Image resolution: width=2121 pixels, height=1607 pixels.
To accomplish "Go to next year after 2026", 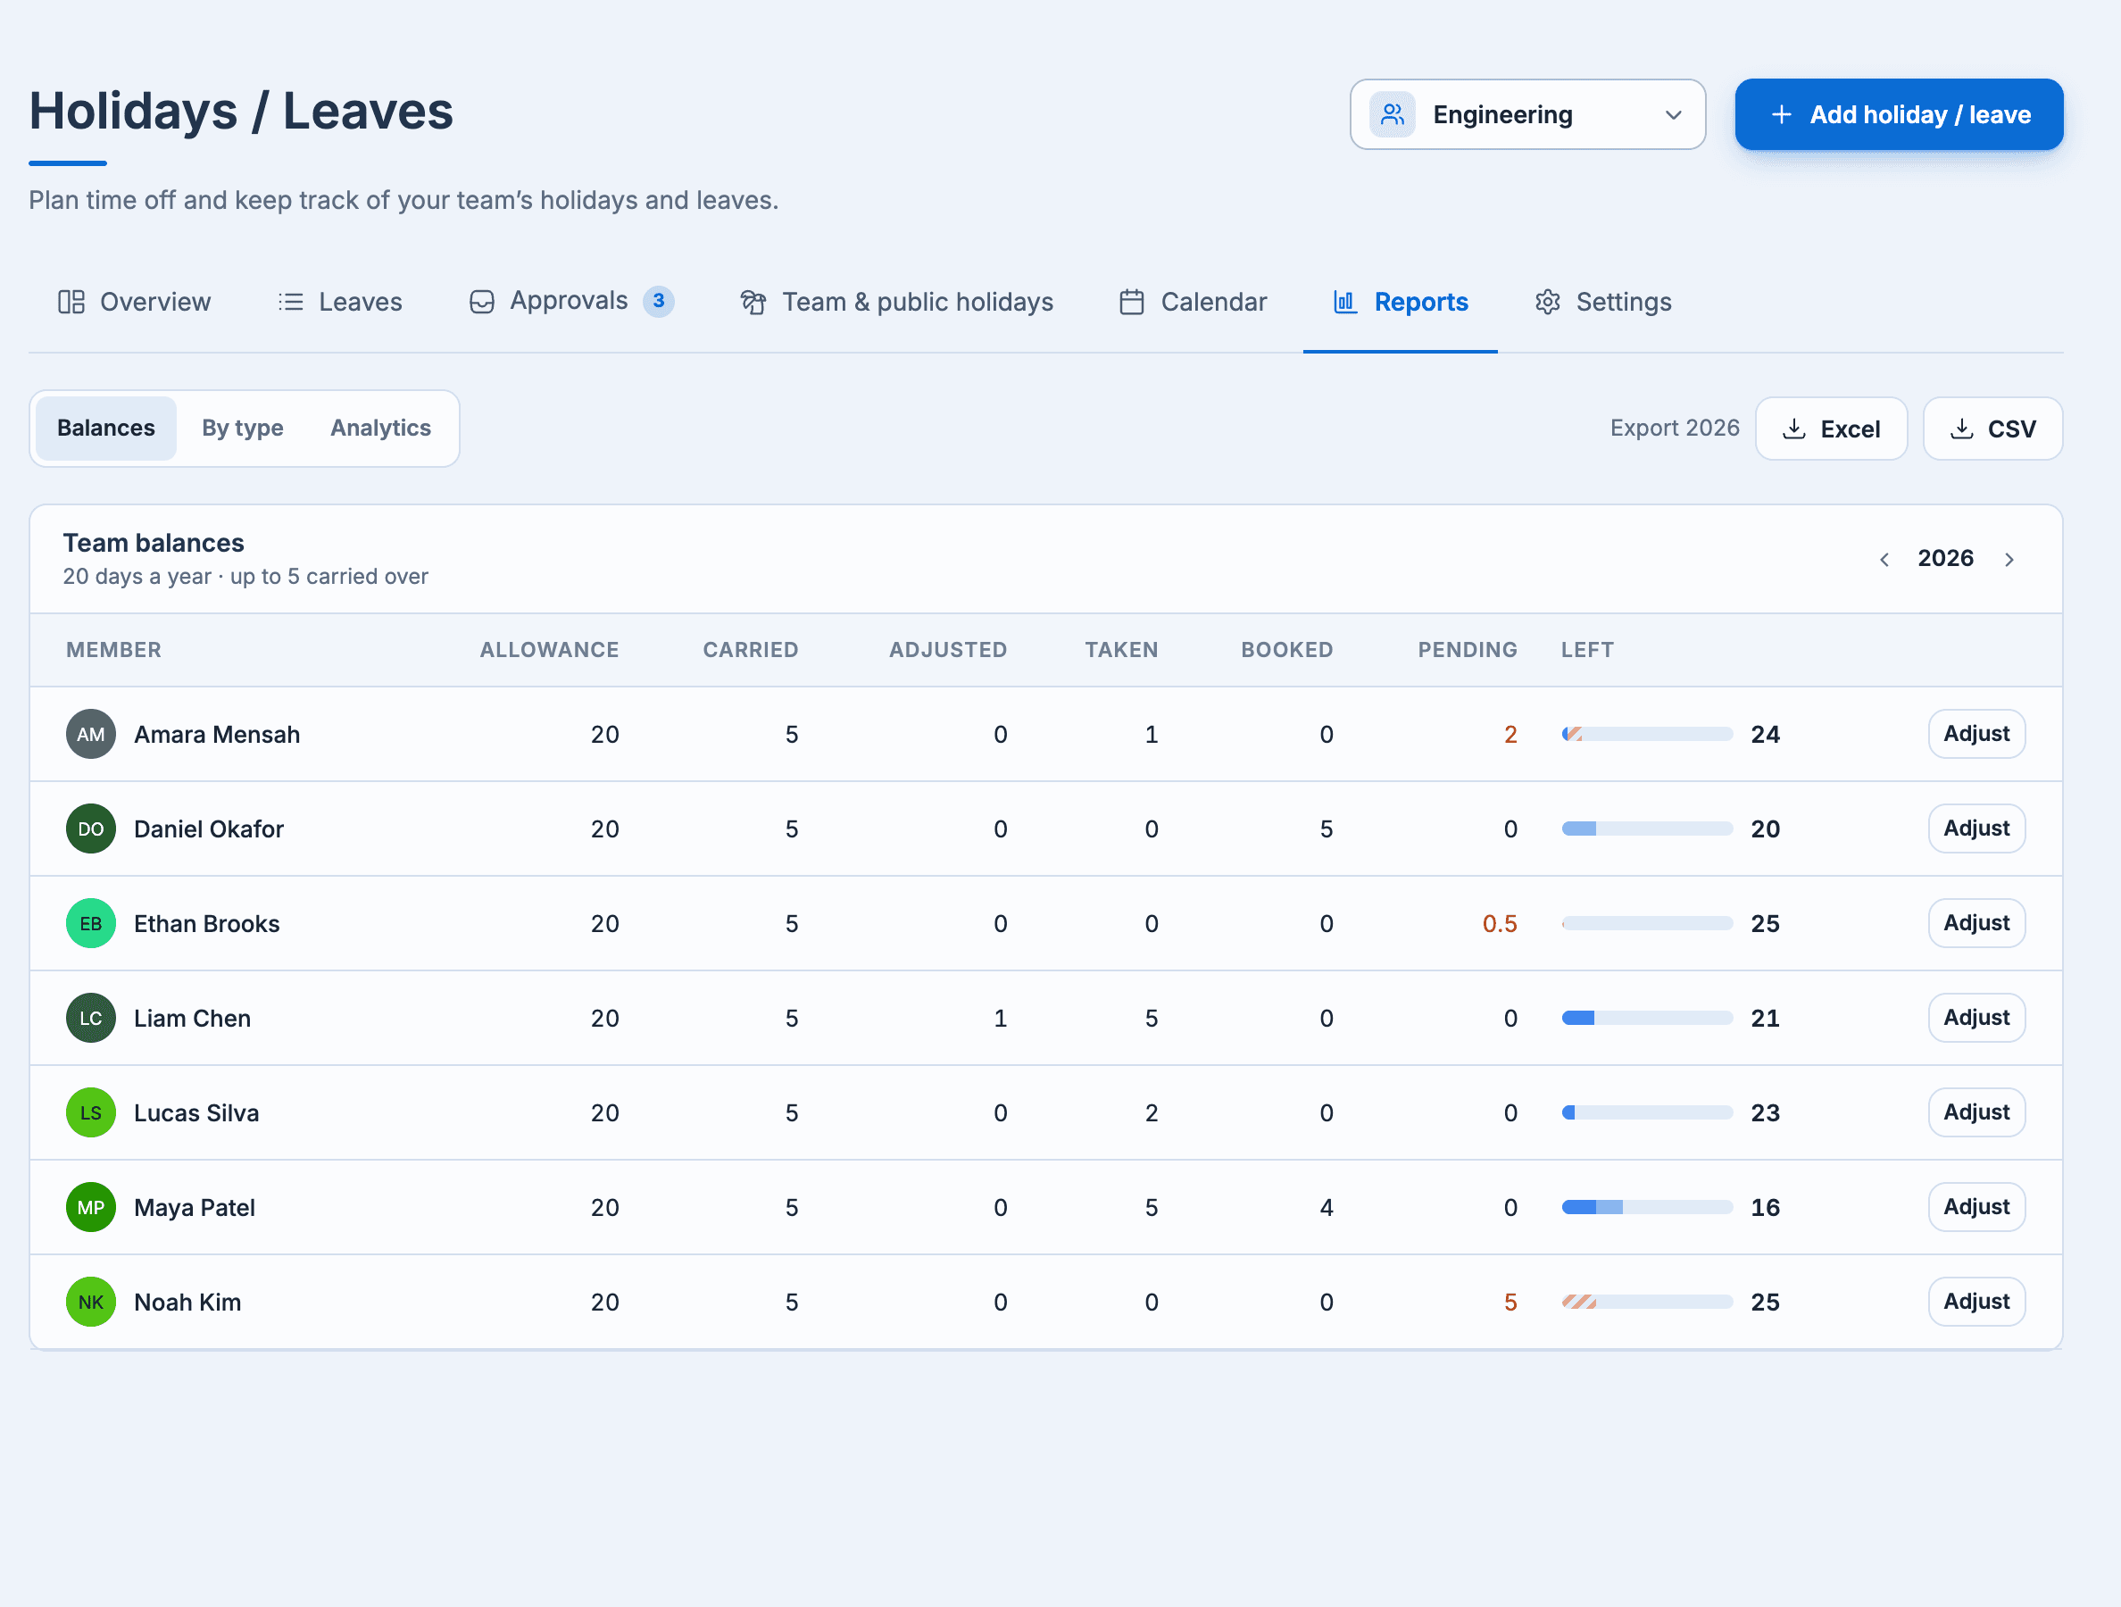I will click(x=2009, y=559).
